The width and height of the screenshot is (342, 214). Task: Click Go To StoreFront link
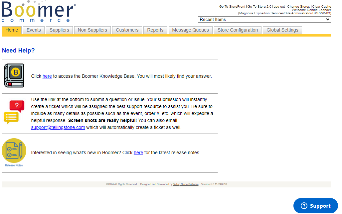pyautogui.click(x=232, y=6)
